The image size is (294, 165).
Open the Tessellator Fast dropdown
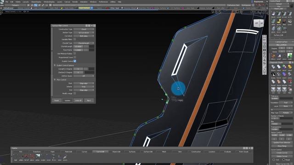coord(286,103)
